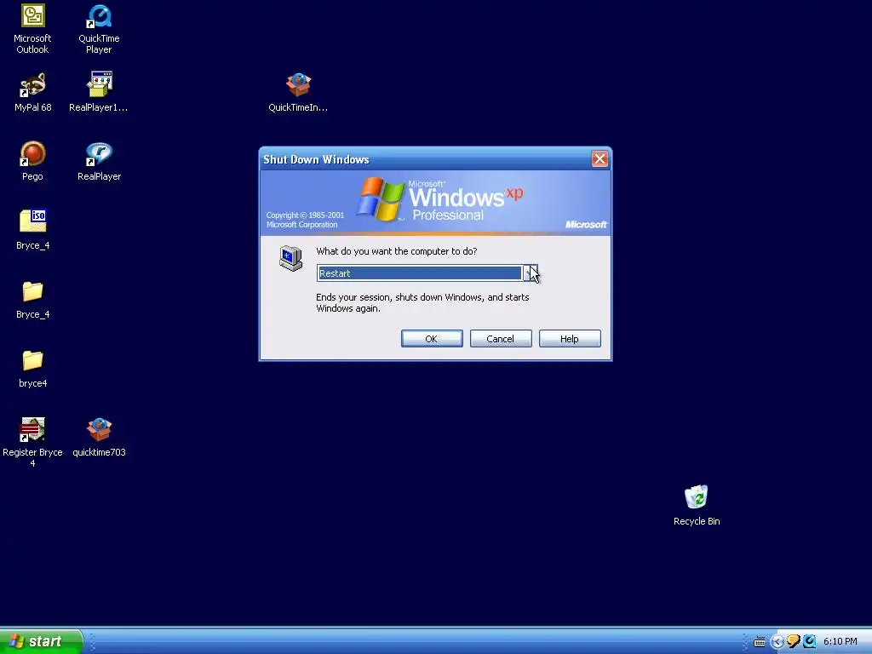Click the 6:10 PM clock
This screenshot has height=654, width=872.
(840, 641)
